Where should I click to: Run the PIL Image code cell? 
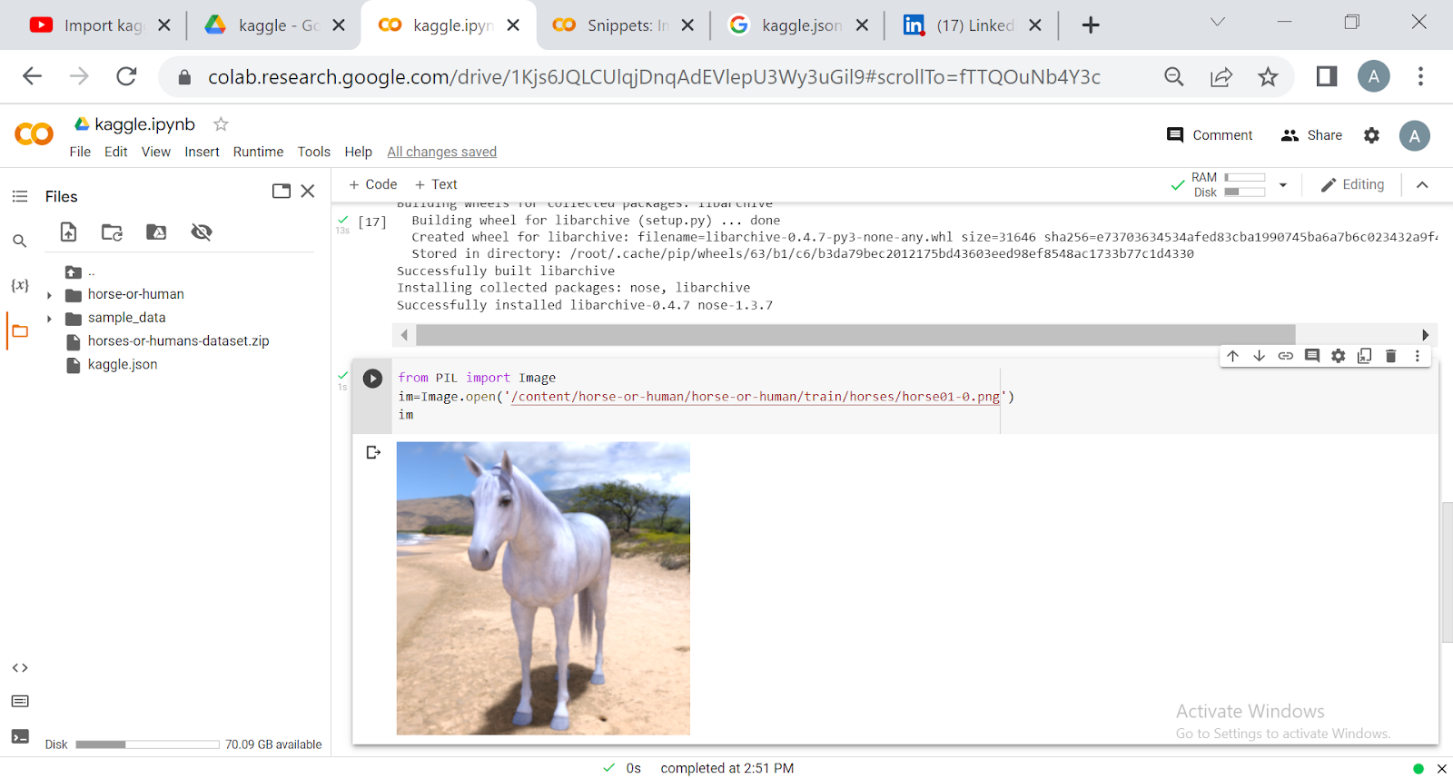click(372, 379)
